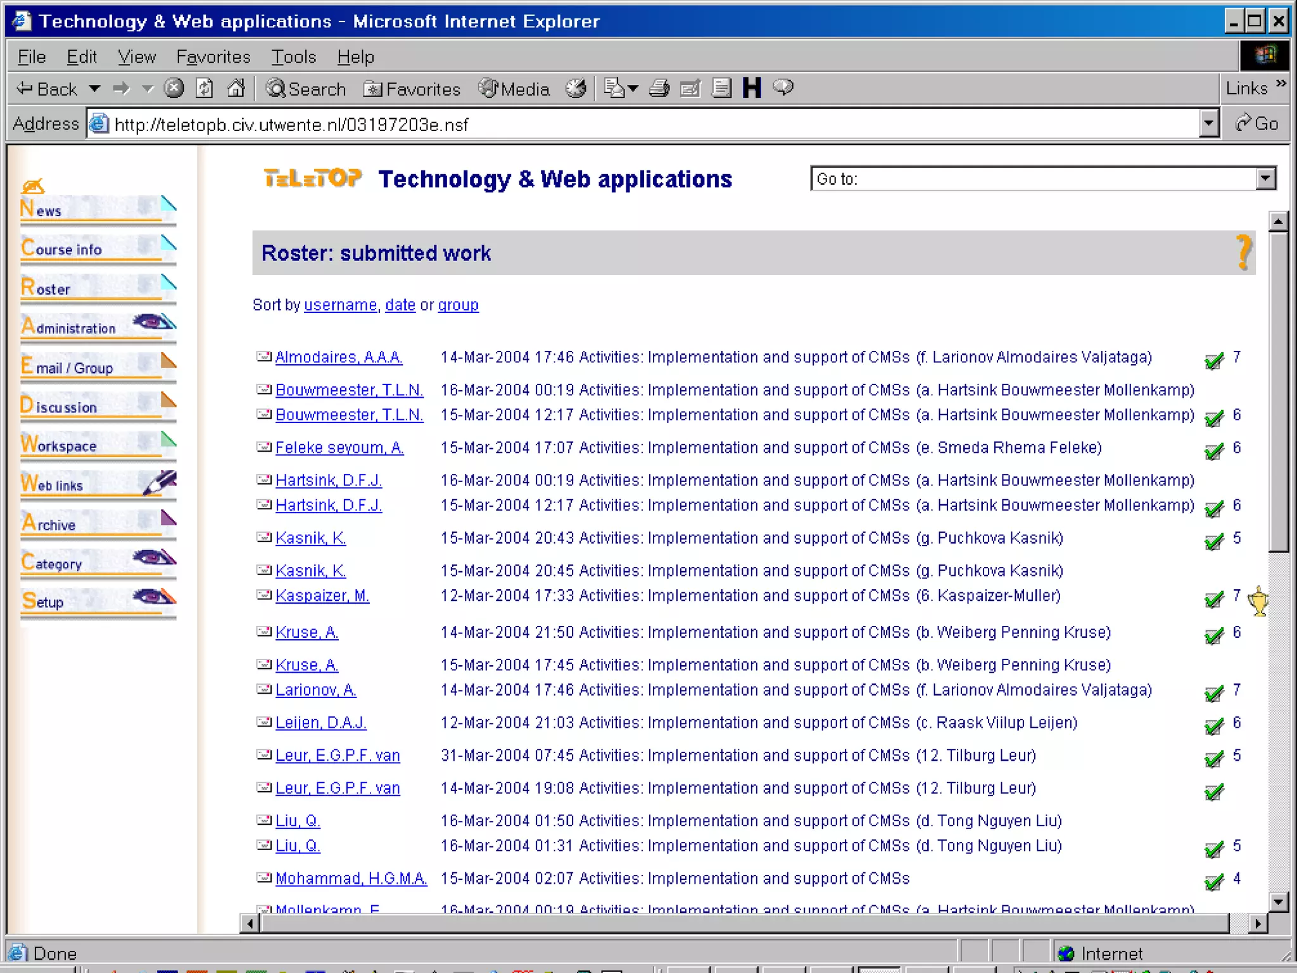Toggle the Administration eye icon
Image resolution: width=1297 pixels, height=973 pixels.
(x=153, y=323)
